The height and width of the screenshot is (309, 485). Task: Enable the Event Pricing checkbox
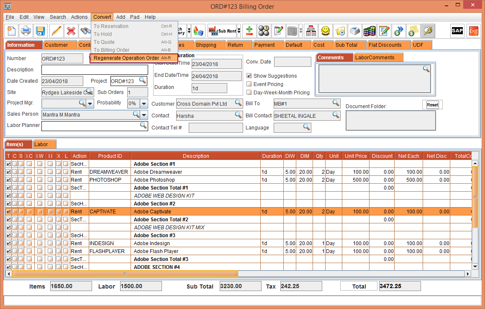(249, 84)
